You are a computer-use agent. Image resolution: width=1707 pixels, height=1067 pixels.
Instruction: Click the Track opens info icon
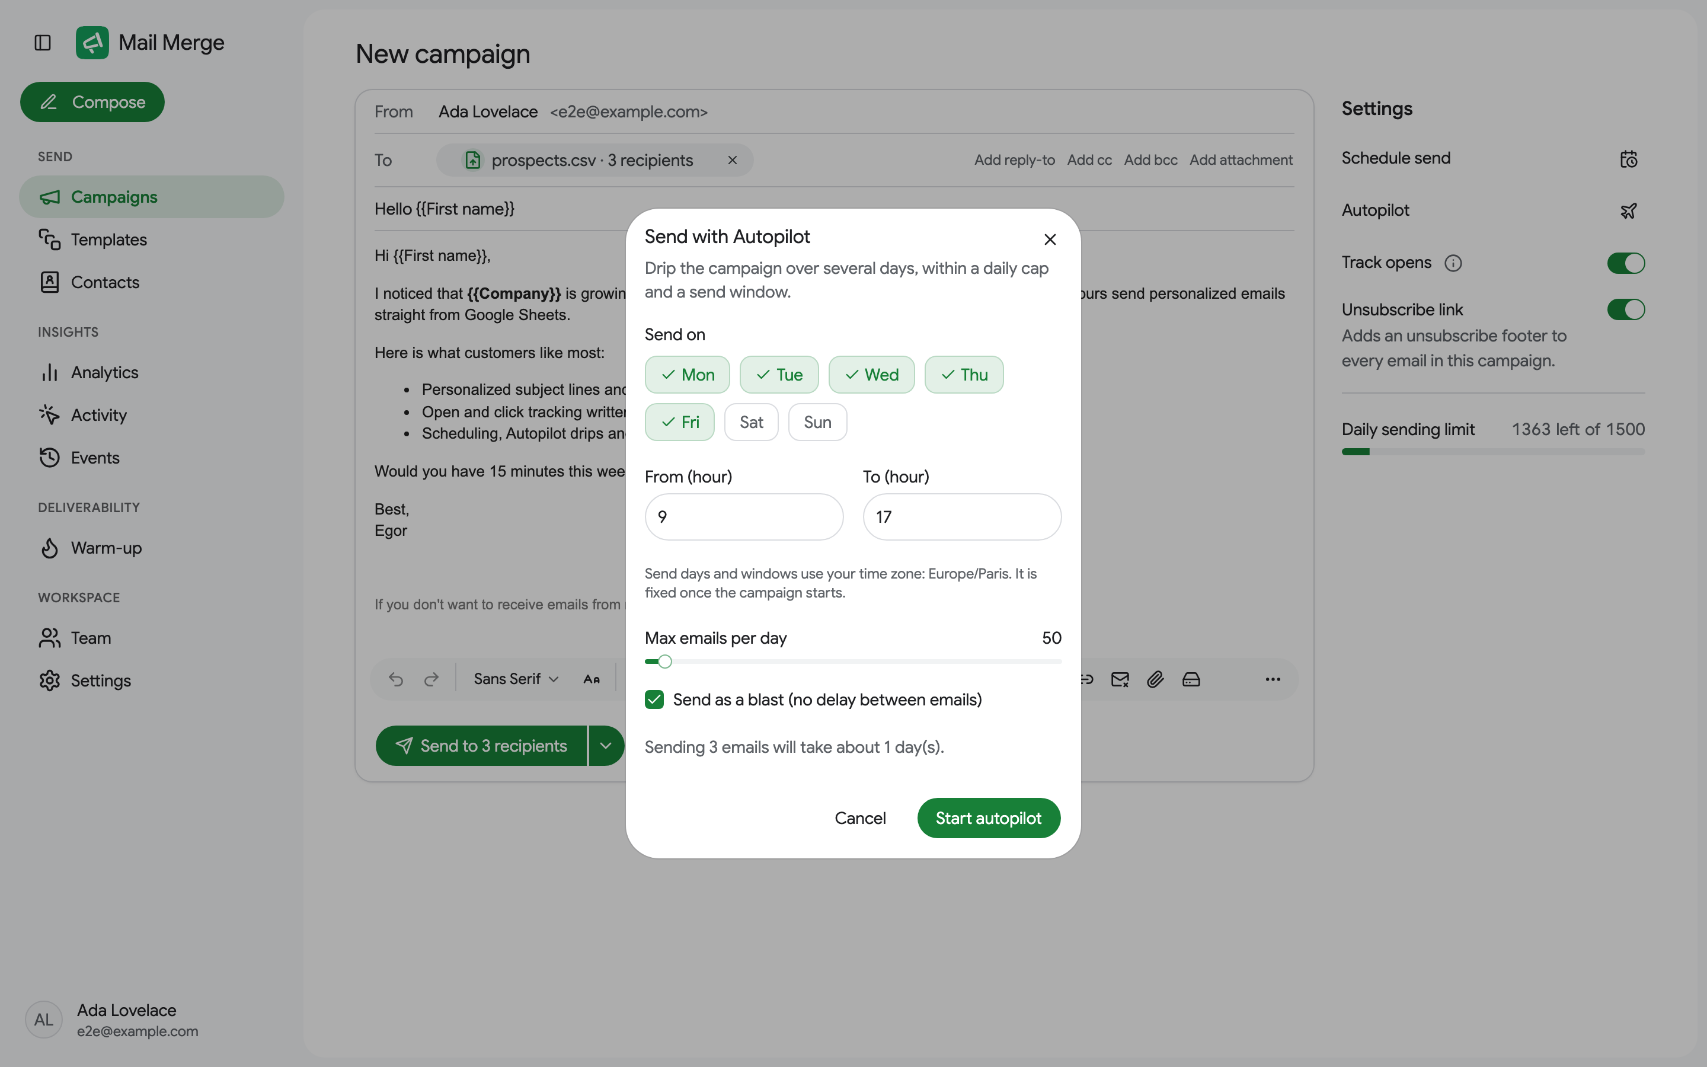tap(1453, 263)
